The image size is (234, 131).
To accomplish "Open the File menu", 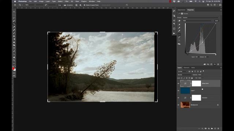I will pyautogui.click(x=30, y=1).
